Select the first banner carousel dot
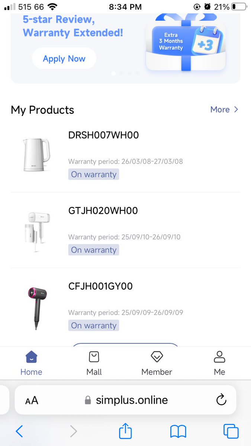The height and width of the screenshot is (446, 251). click(113, 74)
